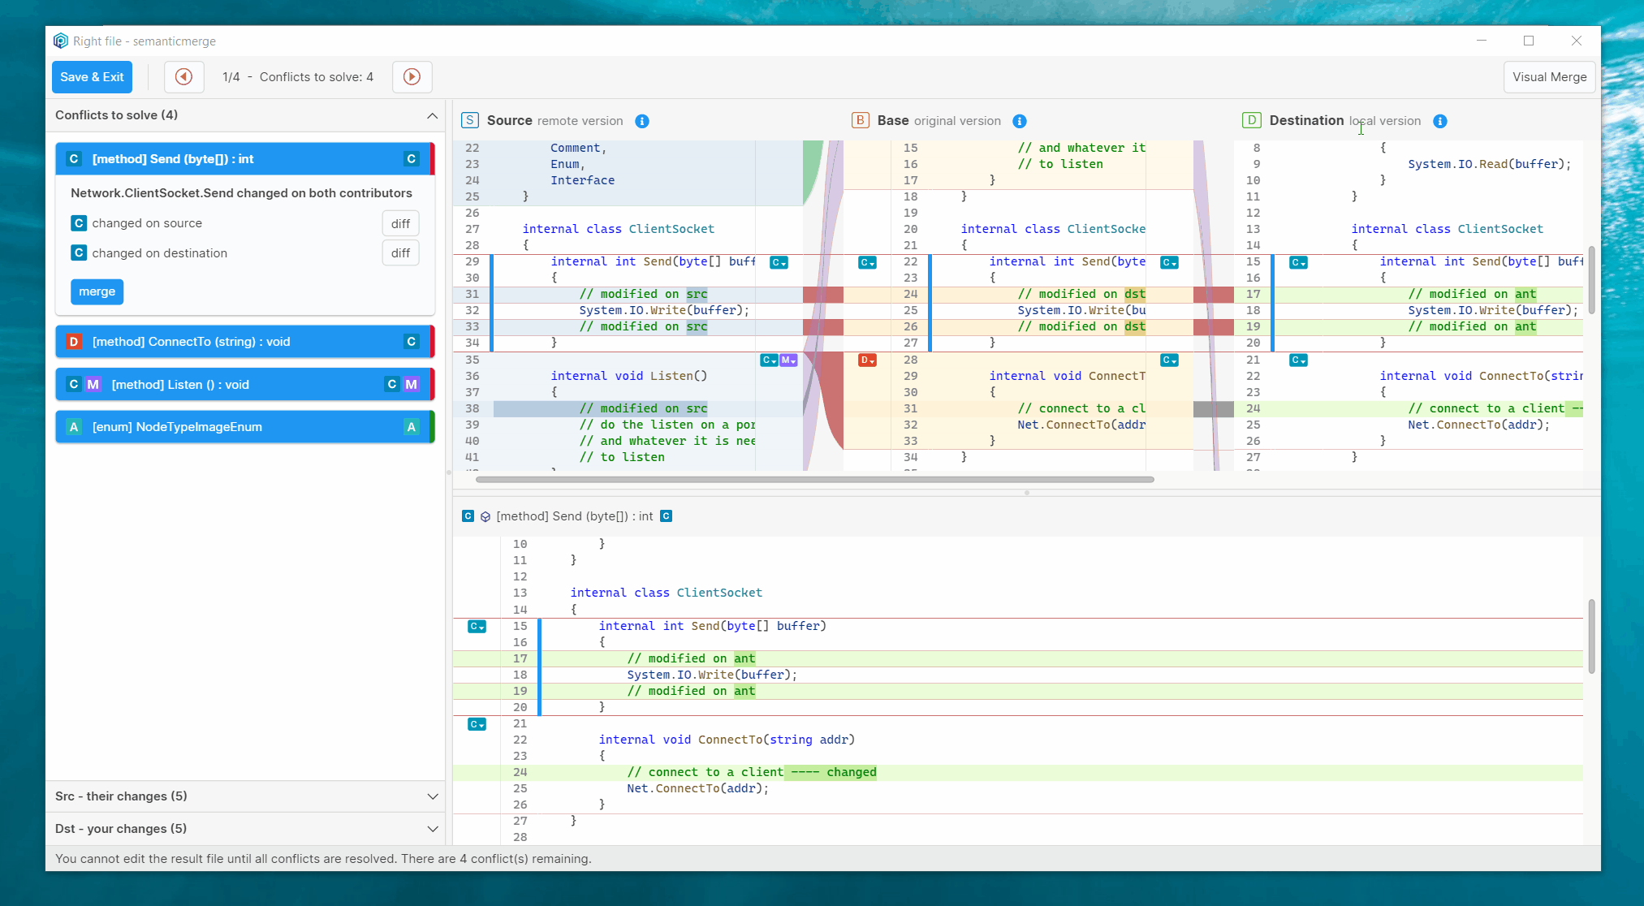This screenshot has height=906, width=1644.
Task: Click the SemanticMerge logo in the title bar
Action: pos(61,41)
